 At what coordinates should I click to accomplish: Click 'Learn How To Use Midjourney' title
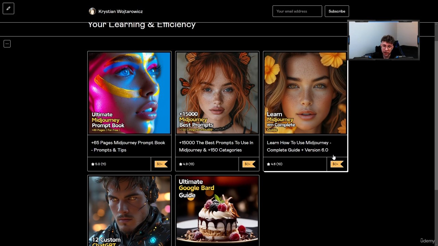coord(299,146)
